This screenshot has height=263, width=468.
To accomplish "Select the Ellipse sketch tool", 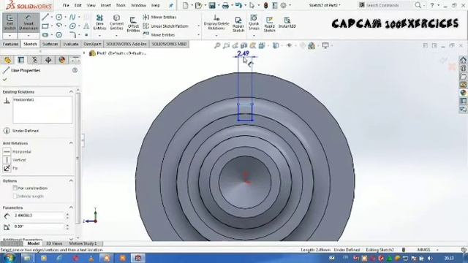I will click(72, 26).
